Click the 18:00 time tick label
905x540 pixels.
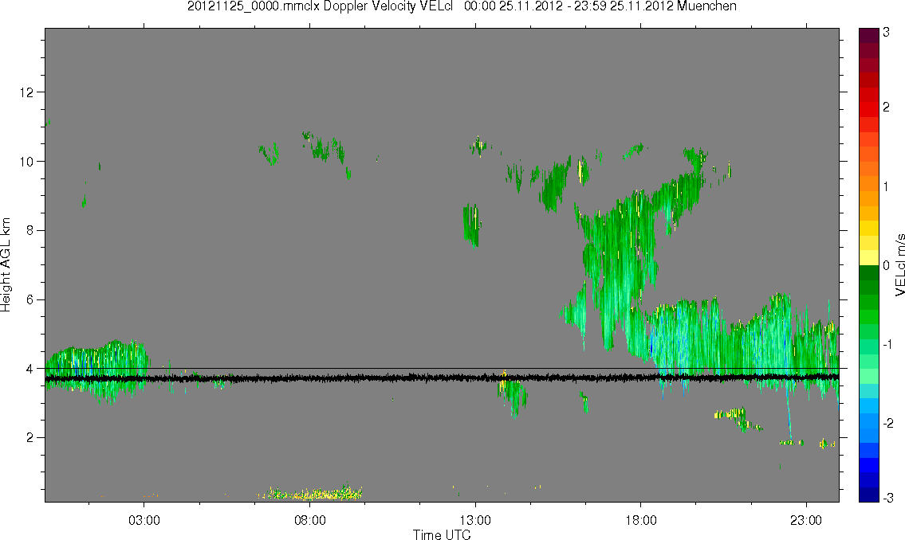tap(641, 520)
